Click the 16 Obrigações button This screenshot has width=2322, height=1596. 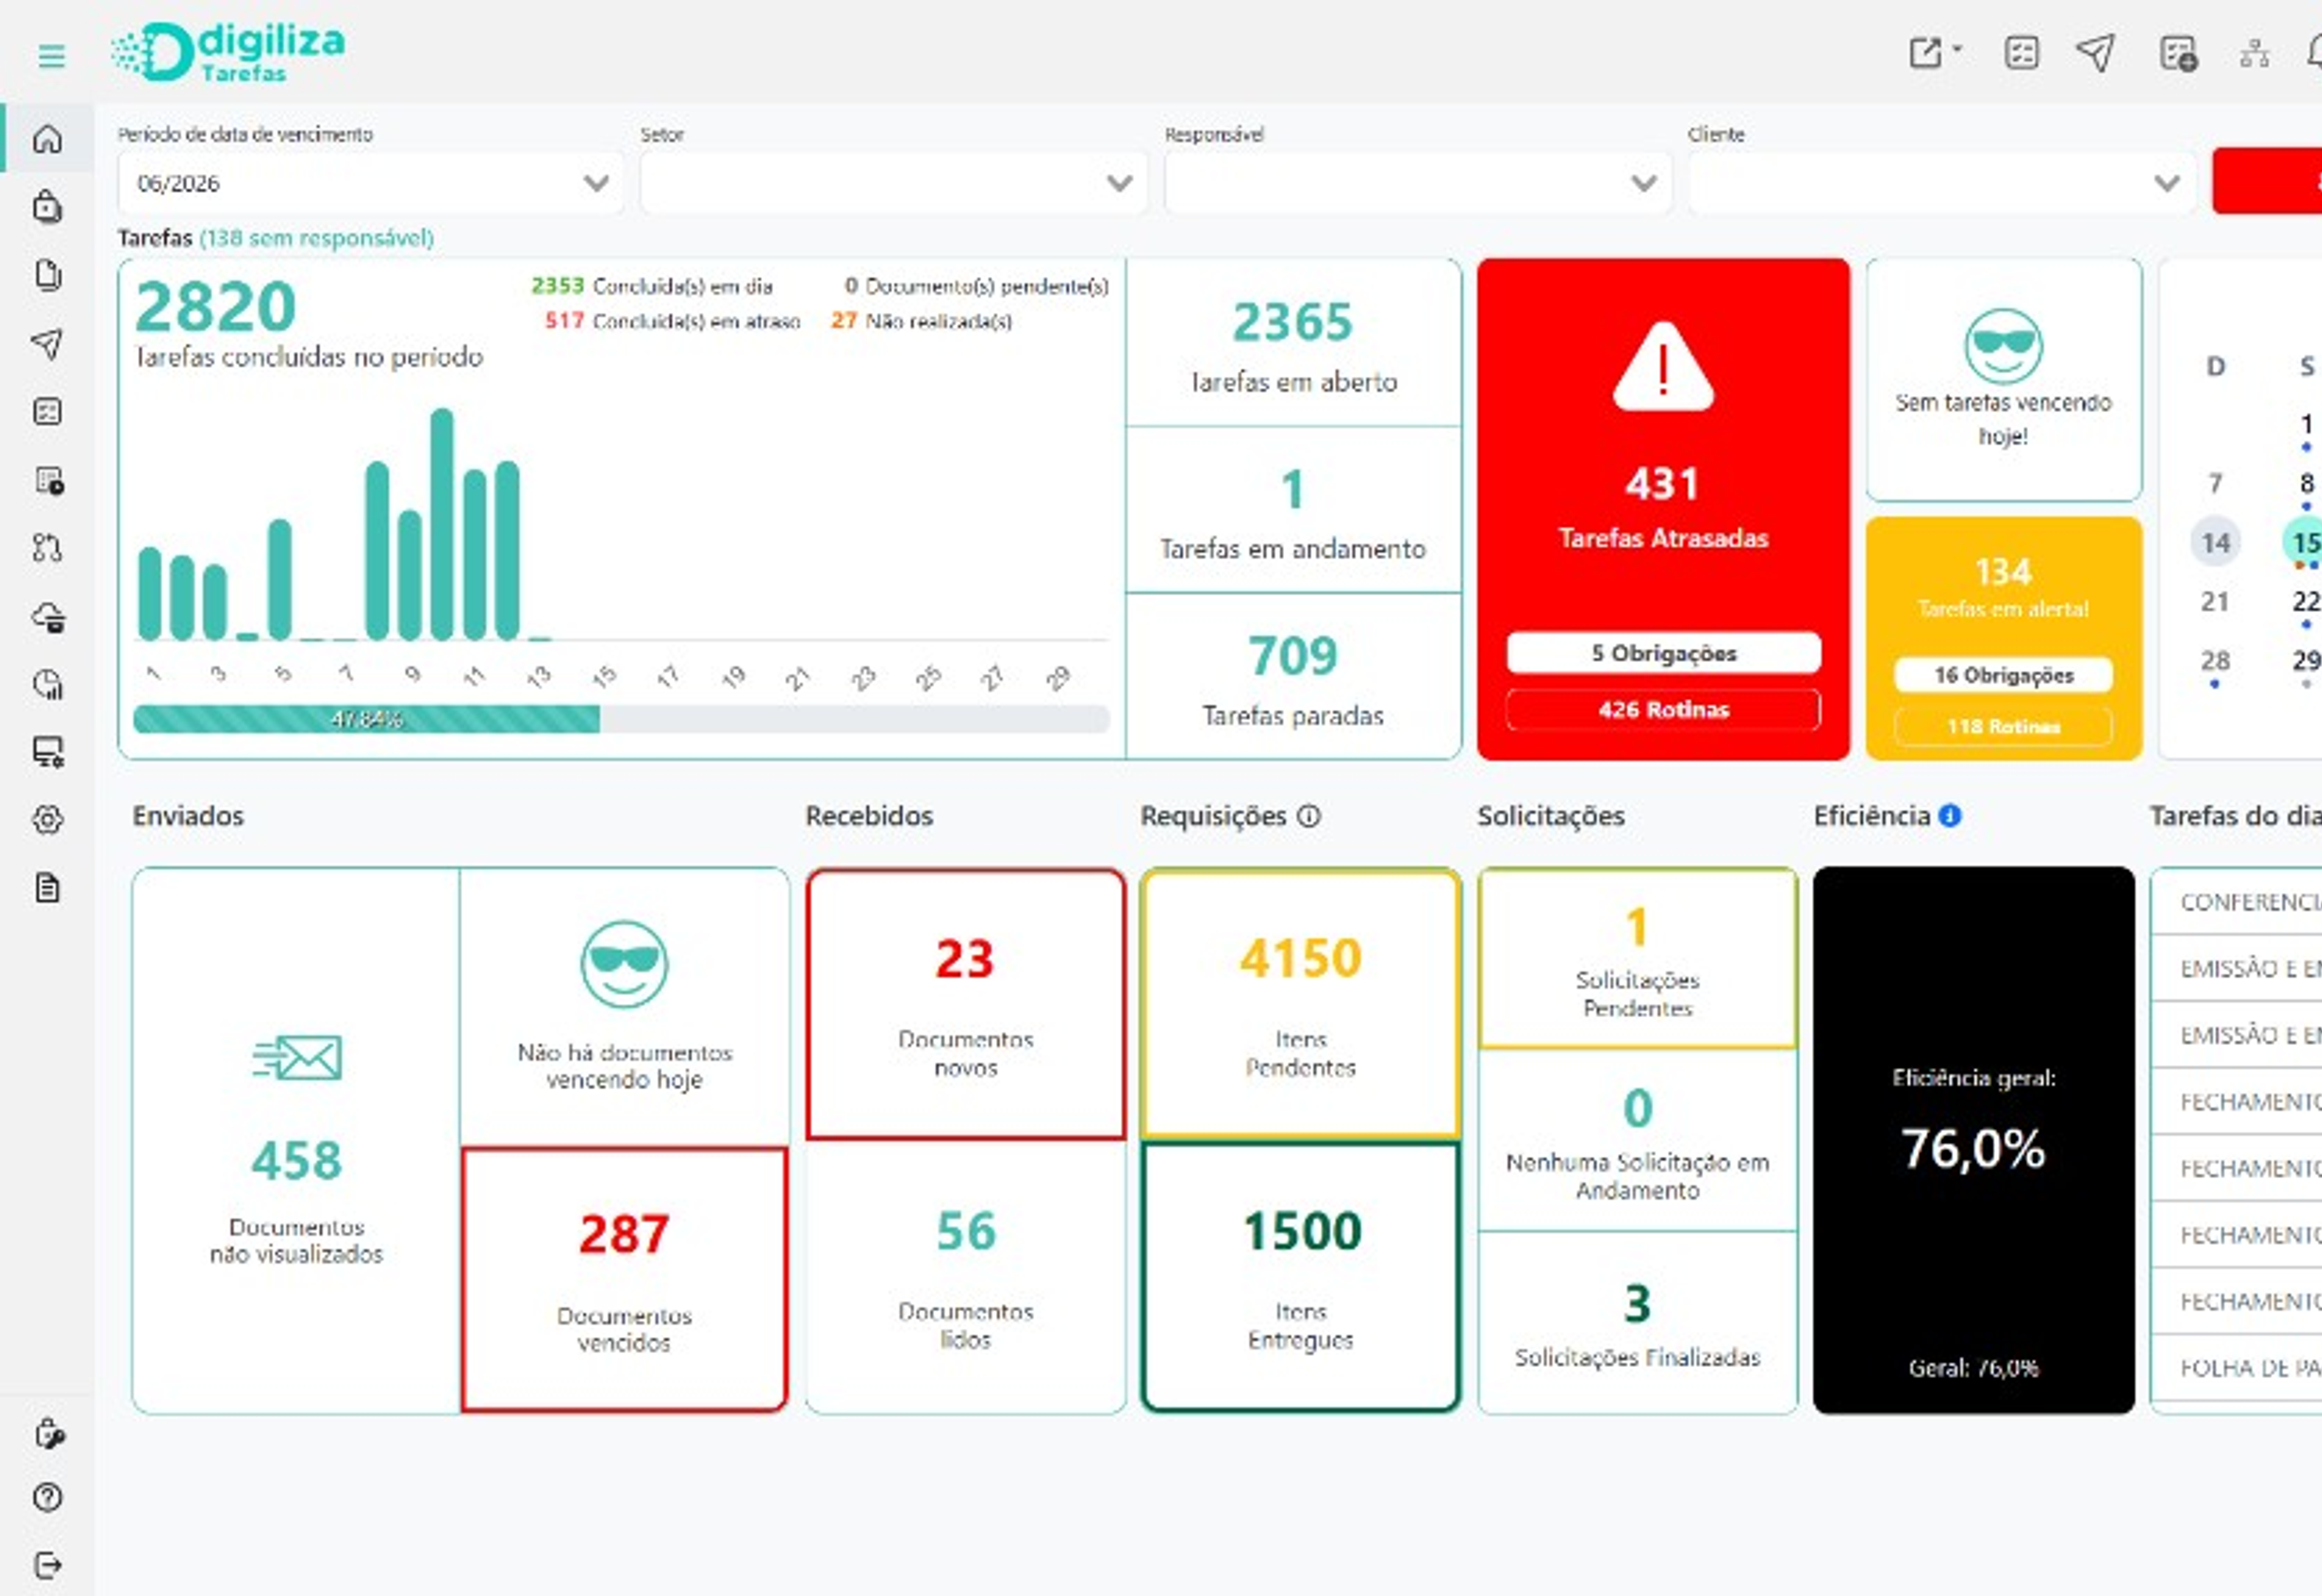click(2003, 675)
